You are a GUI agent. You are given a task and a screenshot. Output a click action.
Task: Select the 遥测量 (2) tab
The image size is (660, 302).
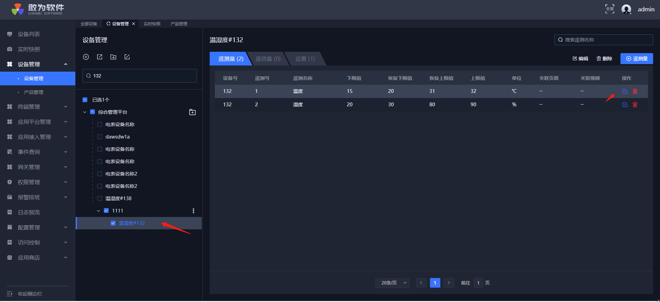tap(231, 59)
